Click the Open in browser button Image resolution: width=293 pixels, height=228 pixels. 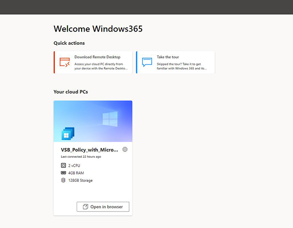(x=103, y=207)
